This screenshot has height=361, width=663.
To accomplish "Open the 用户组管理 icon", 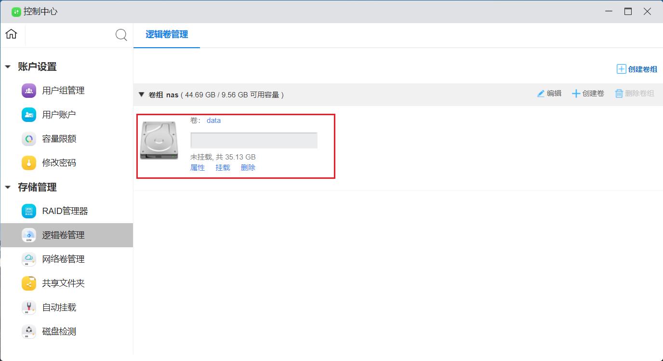I will 29,90.
